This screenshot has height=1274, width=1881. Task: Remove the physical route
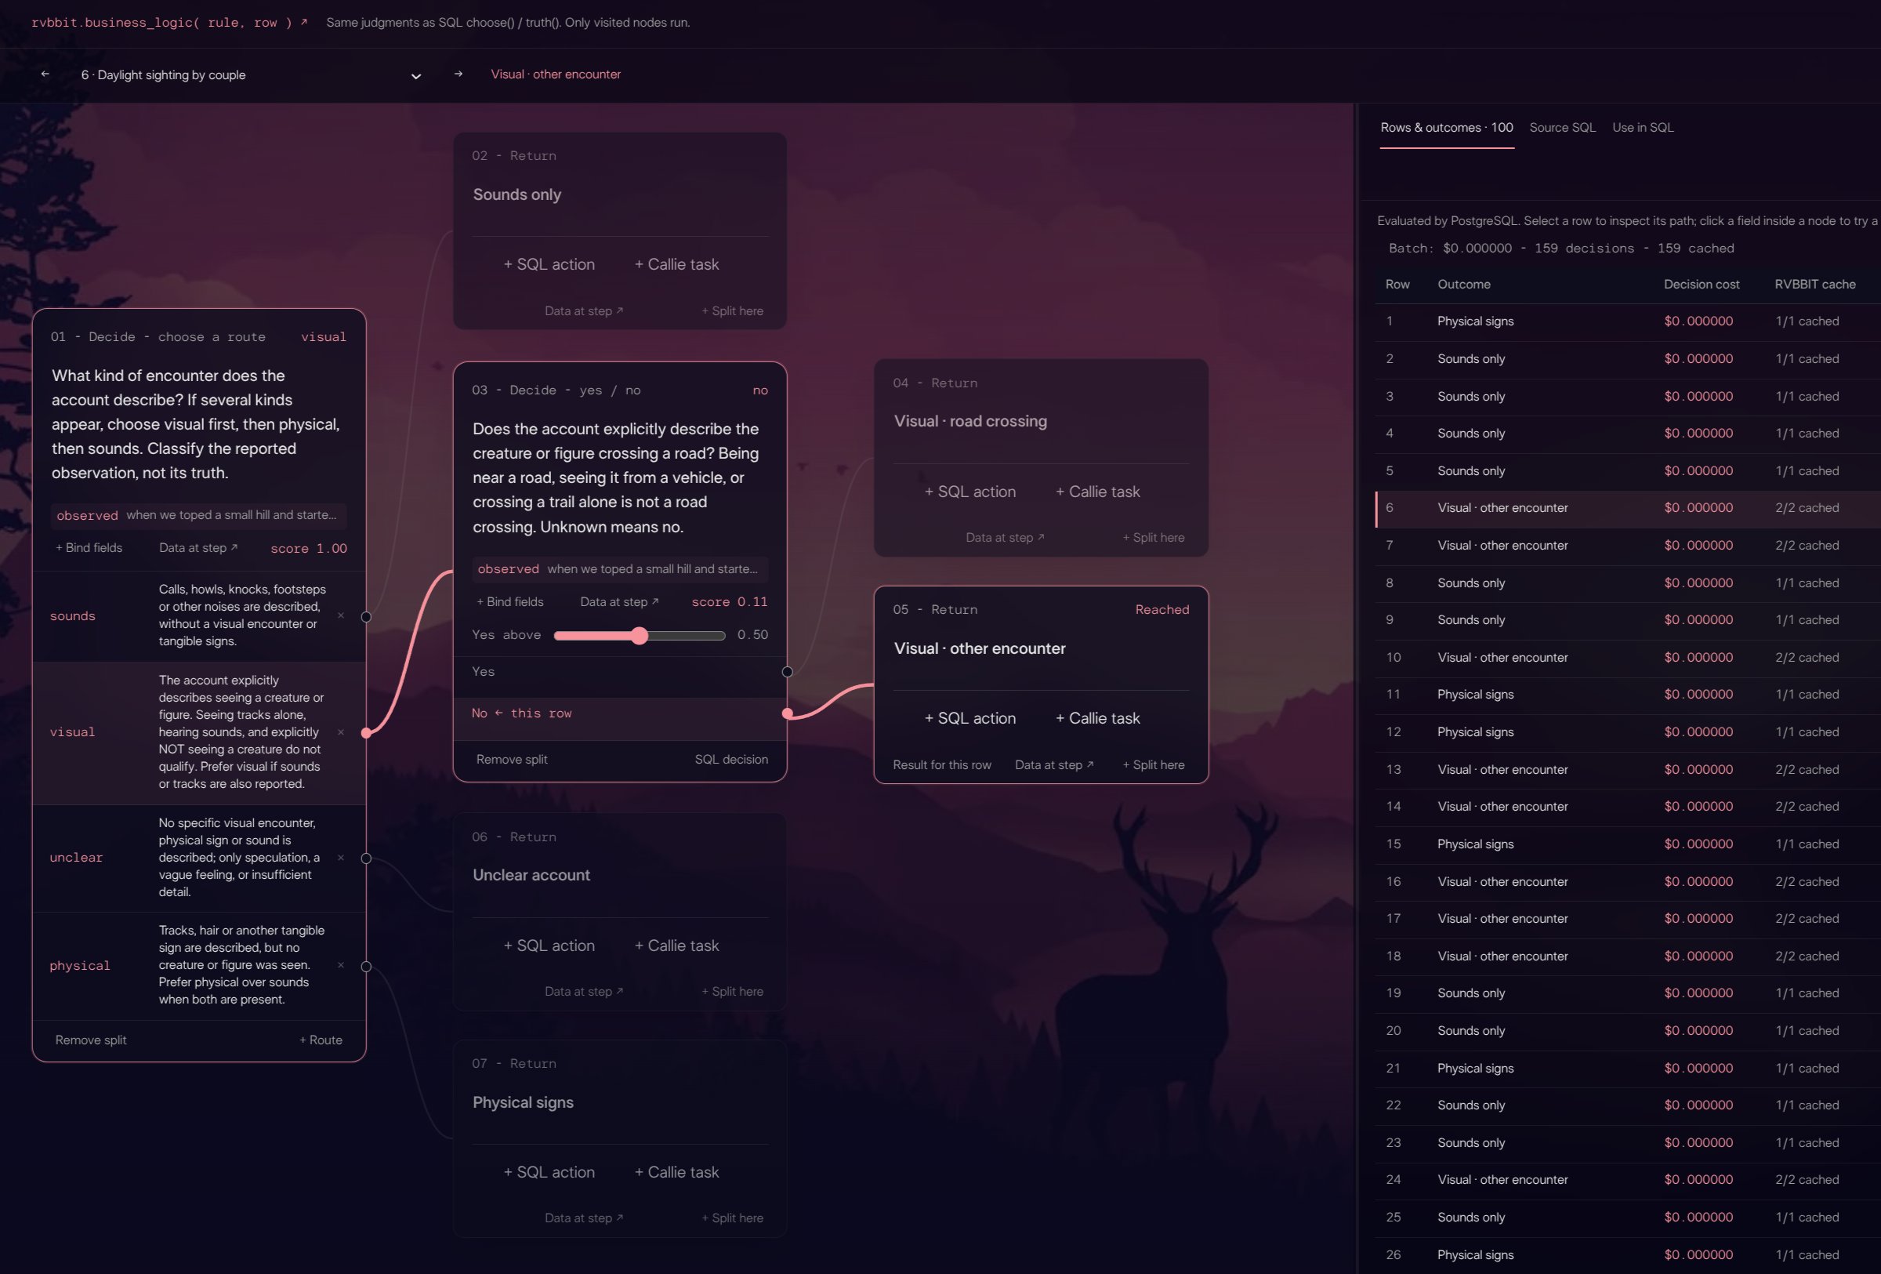341,966
